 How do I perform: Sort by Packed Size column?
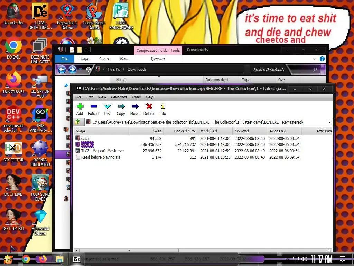tap(180, 131)
